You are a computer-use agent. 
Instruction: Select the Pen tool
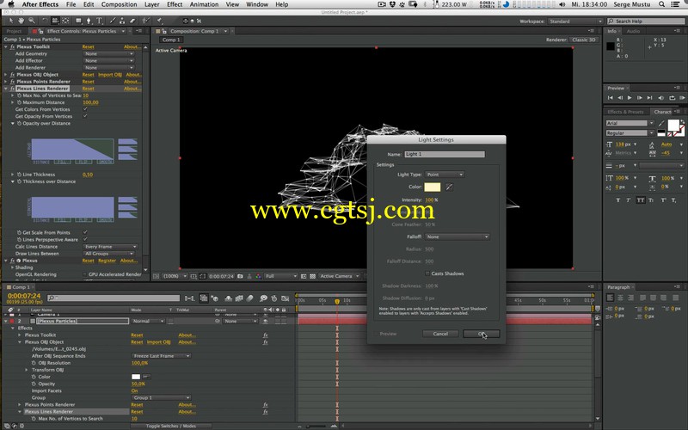(x=89, y=21)
